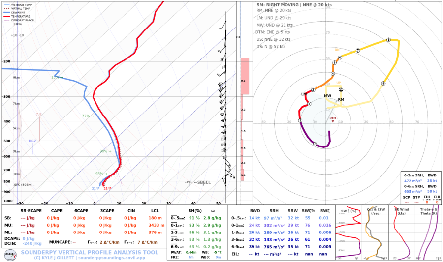Click the MU LCL value 3433 m
Image resolution: width=443 pixels, height=262 pixels.
156,225
